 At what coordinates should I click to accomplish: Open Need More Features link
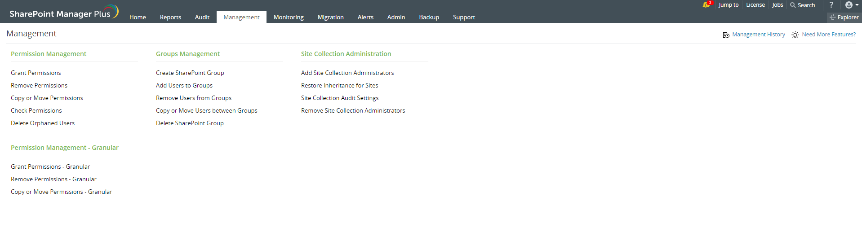829,35
